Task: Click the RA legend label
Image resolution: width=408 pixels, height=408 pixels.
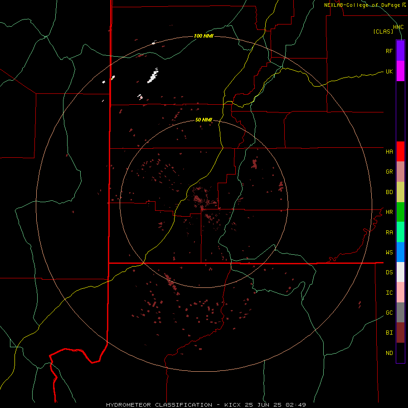Action: pos(389,233)
